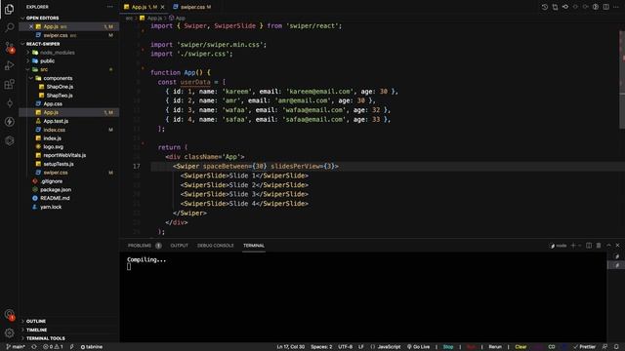Image resolution: width=625 pixels, height=351 pixels.
Task: Kill terminal with trash icon
Action: (x=599, y=246)
